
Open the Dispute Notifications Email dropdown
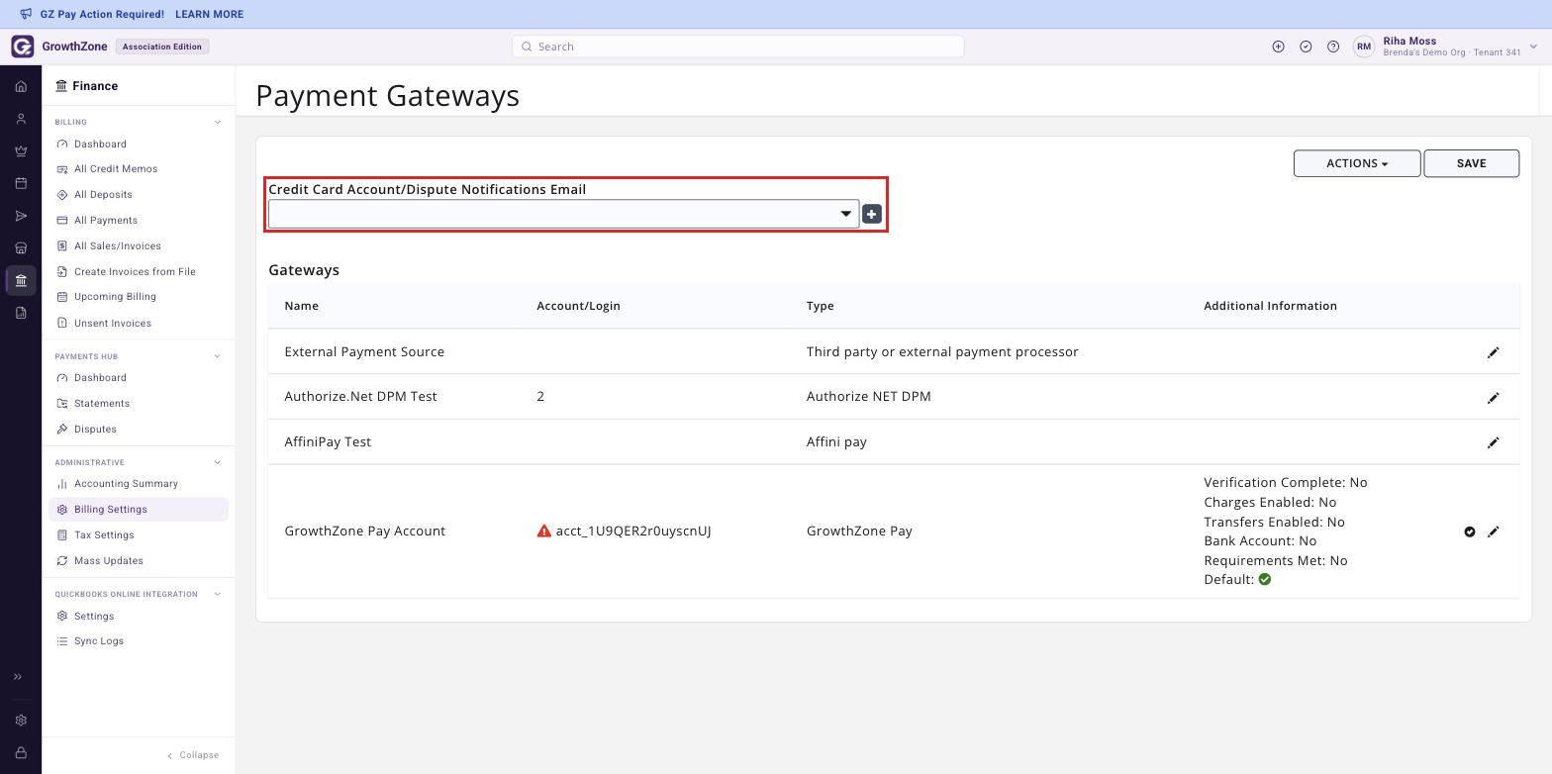click(x=563, y=214)
